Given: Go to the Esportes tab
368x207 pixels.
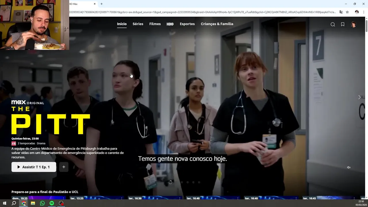Looking at the screenshot, I should point(187,24).
